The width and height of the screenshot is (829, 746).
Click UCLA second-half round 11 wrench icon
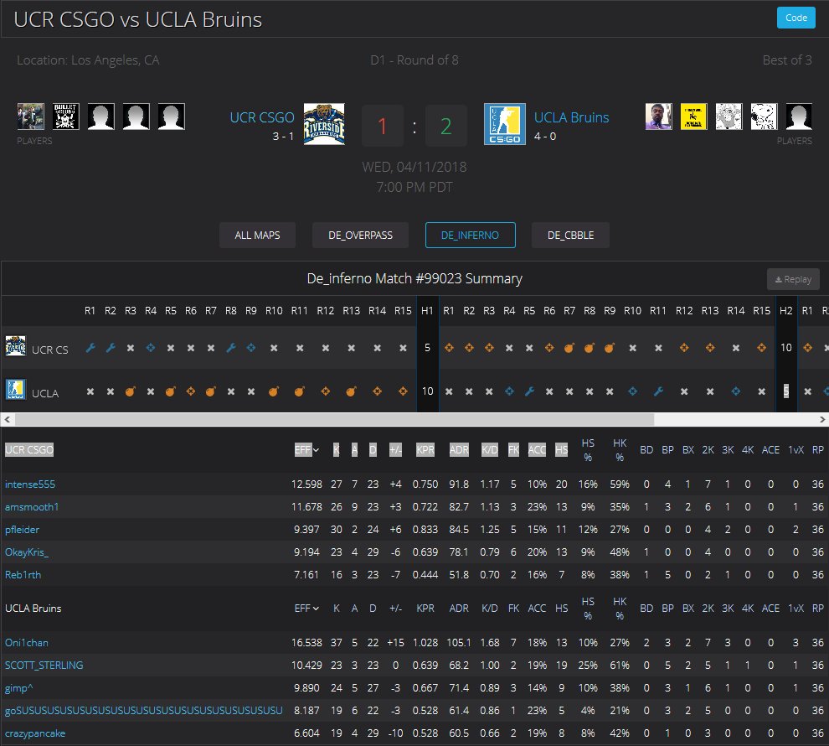click(658, 391)
